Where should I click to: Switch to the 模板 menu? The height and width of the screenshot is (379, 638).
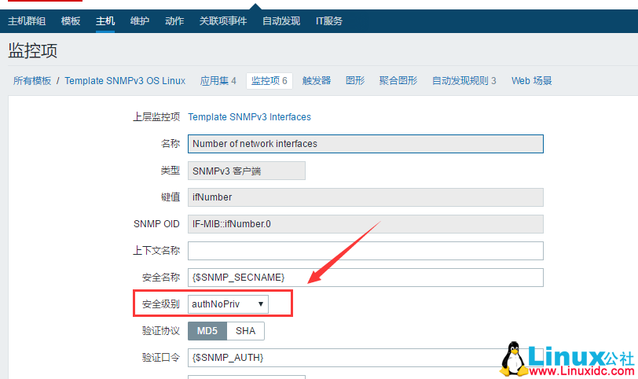[71, 21]
